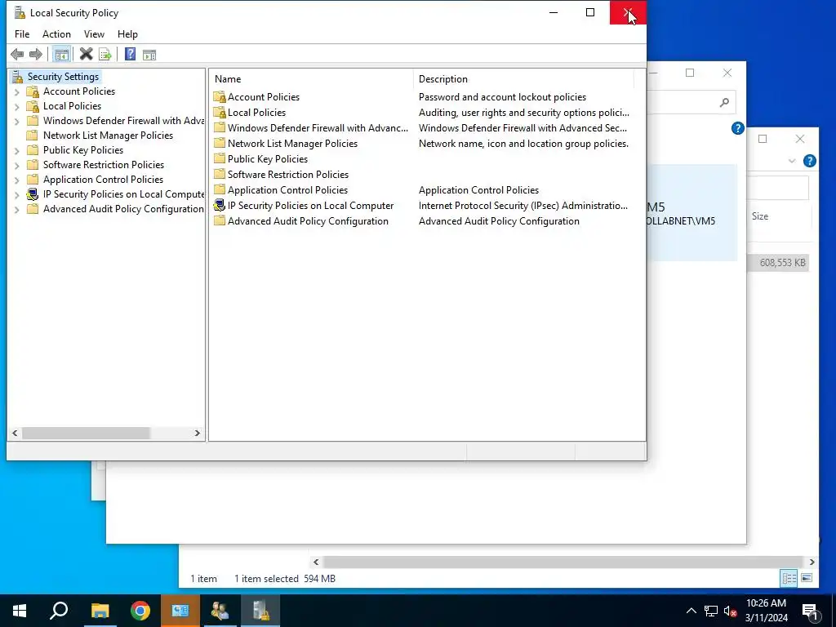Switch to the orange-highlighted taskbar app
Screen dimensions: 836x627
tap(180, 611)
